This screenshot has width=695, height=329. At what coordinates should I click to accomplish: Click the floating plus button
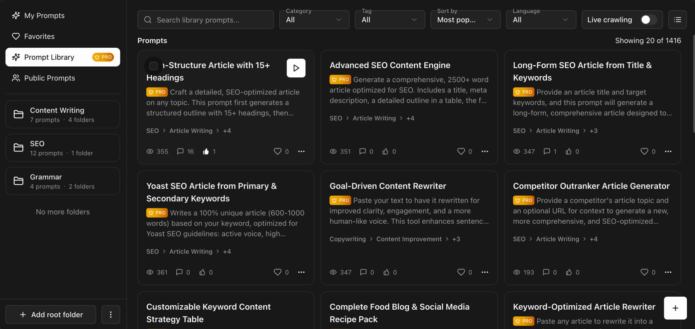coord(675,308)
